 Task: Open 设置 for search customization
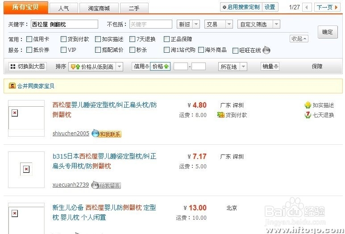click(x=270, y=7)
